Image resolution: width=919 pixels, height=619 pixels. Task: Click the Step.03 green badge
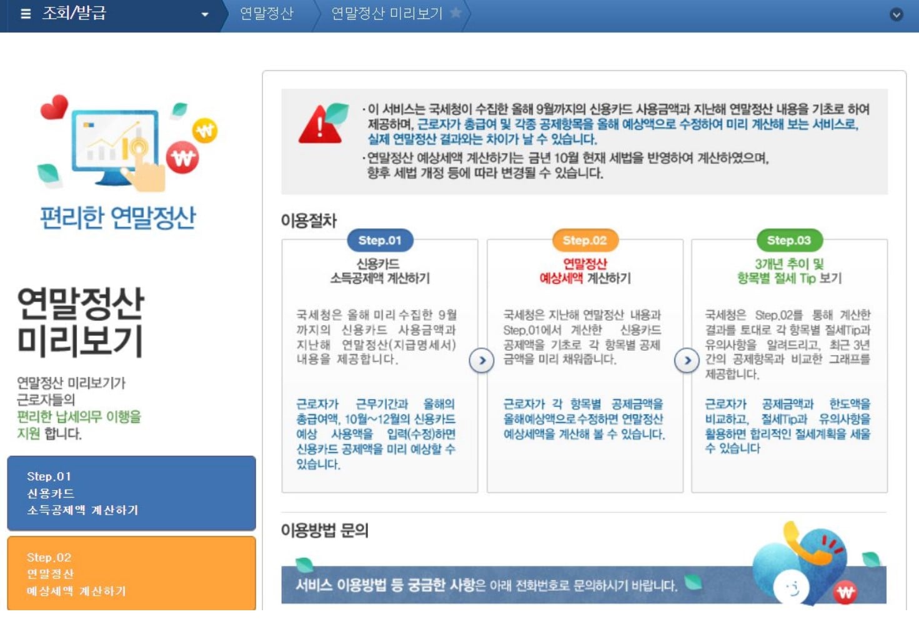[x=790, y=240]
